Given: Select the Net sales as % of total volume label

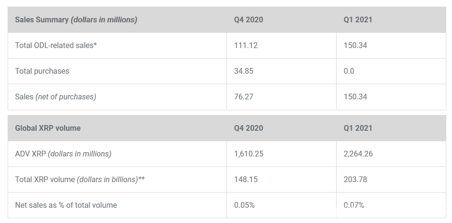Looking at the screenshot, I should click(66, 205).
